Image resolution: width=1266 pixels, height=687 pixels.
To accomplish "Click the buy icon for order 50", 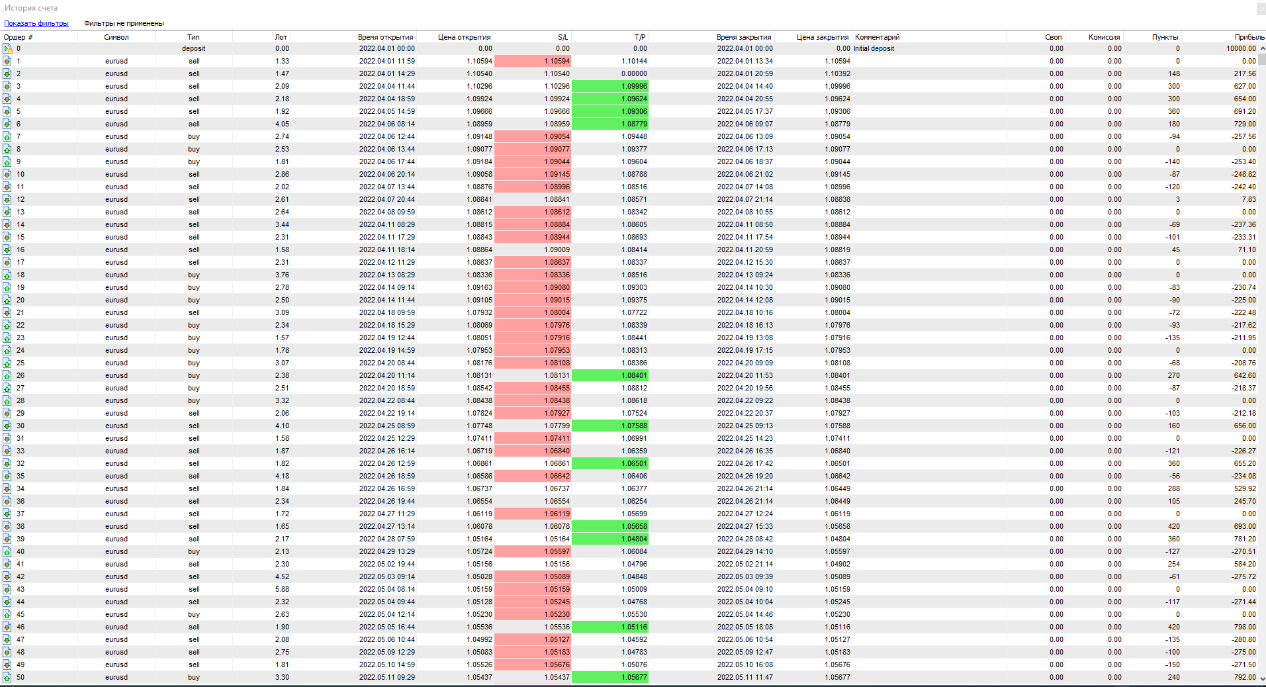I will 7,677.
